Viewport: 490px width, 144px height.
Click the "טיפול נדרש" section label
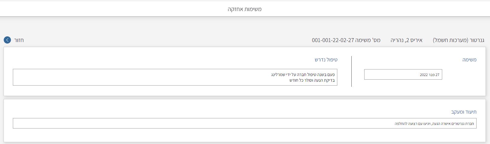point(326,60)
